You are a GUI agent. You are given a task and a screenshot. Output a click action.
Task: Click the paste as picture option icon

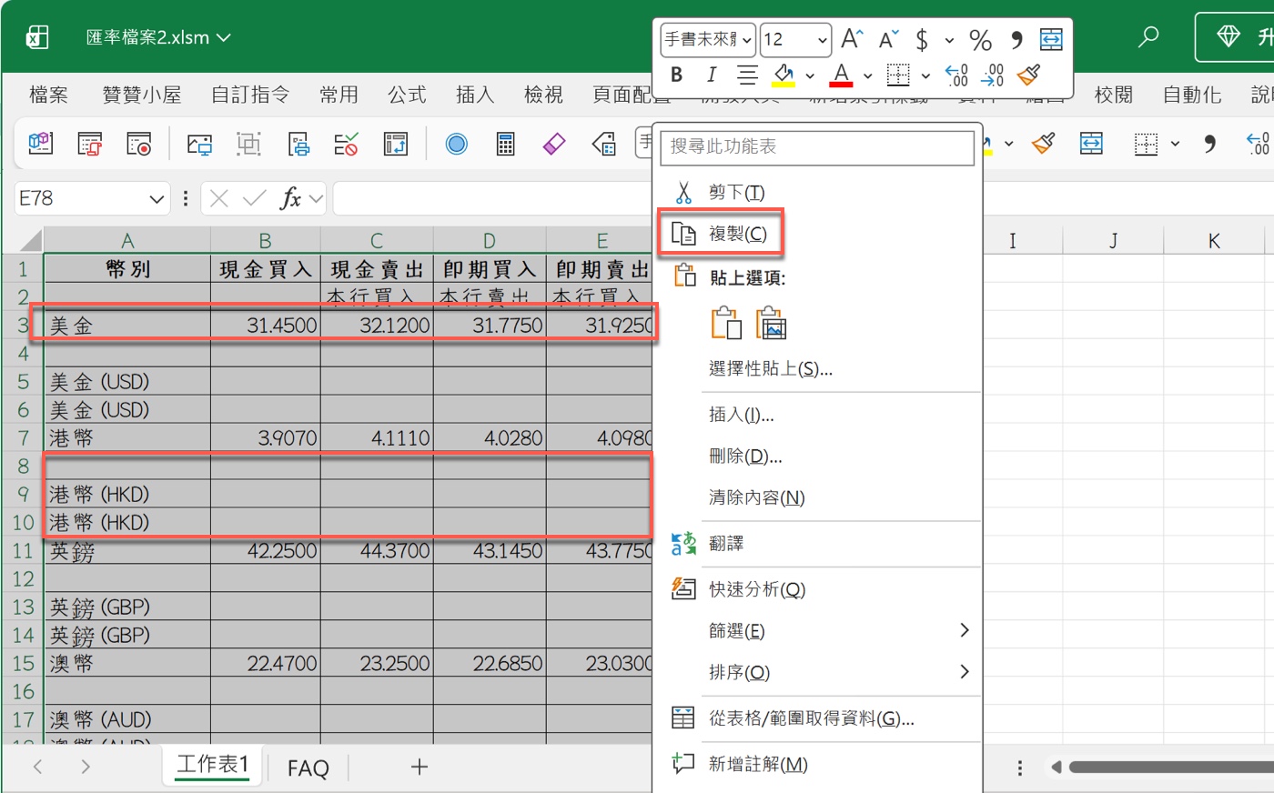[771, 323]
